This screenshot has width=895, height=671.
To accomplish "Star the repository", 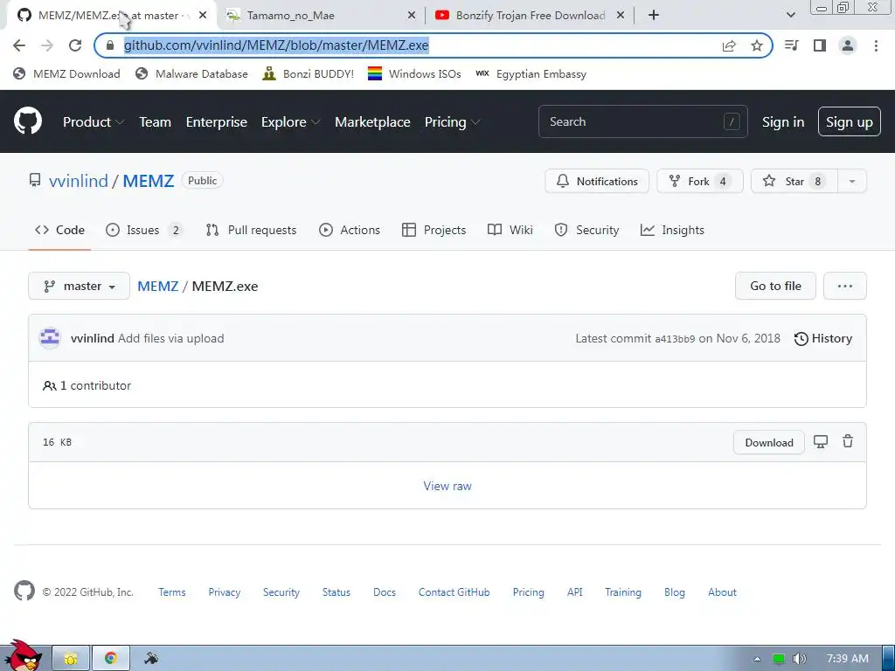I will [x=794, y=181].
